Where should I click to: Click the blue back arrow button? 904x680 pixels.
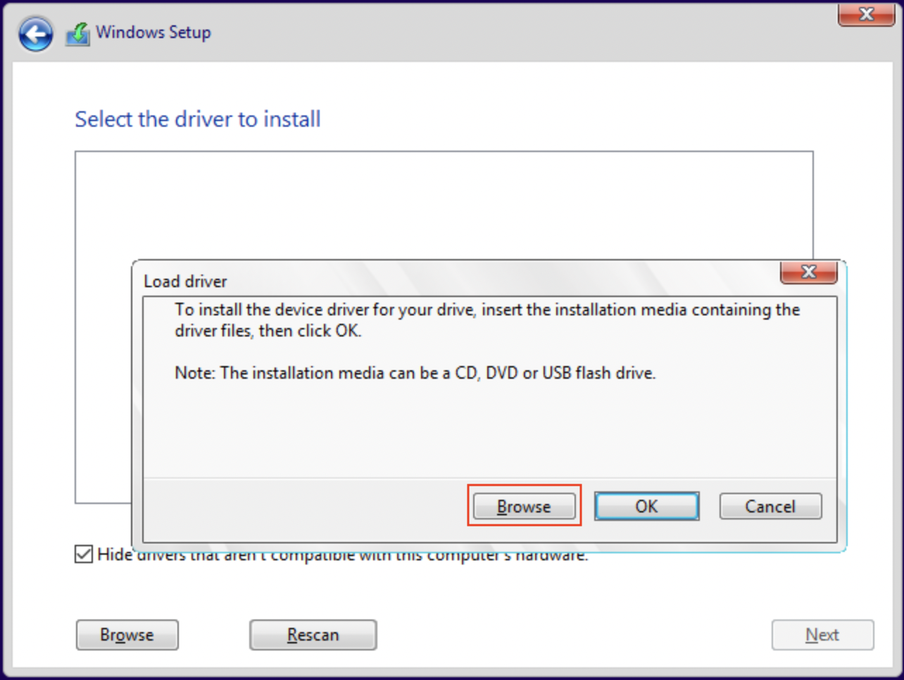coord(36,33)
